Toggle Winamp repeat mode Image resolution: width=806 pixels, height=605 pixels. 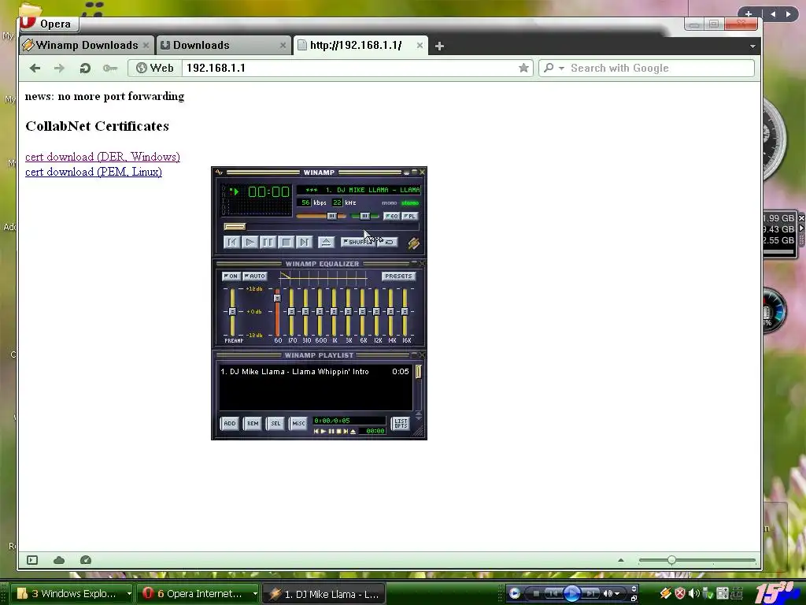[x=388, y=242]
